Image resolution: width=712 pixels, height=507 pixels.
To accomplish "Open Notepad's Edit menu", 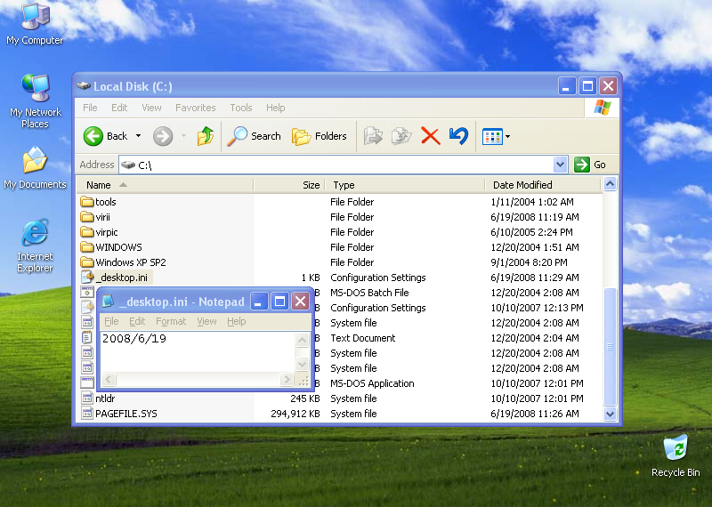I will (137, 321).
